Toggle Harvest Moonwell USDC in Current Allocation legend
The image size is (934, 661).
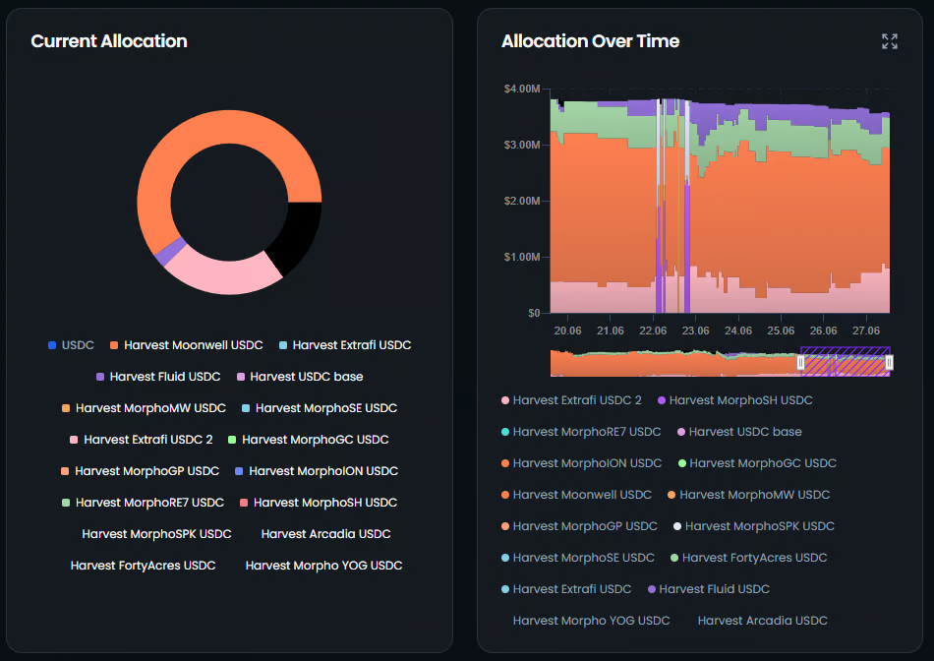click(x=186, y=345)
